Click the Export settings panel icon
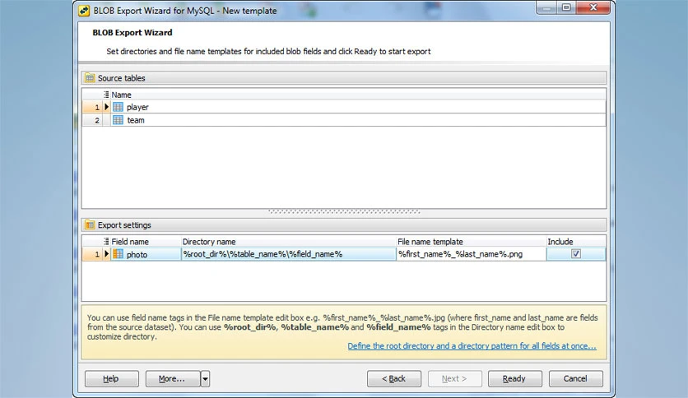 tap(90, 224)
